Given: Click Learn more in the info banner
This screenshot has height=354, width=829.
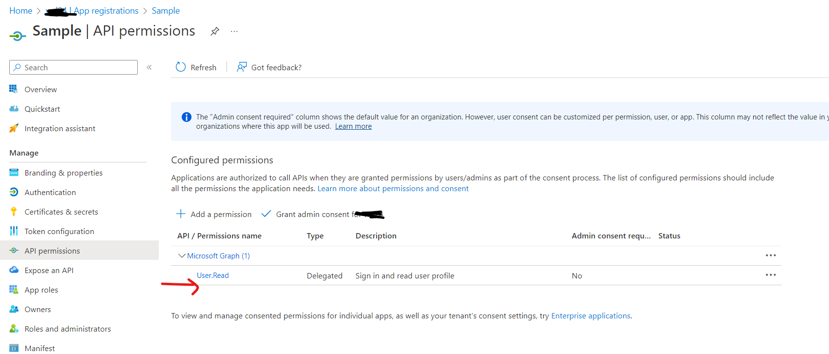Looking at the screenshot, I should 353,126.
